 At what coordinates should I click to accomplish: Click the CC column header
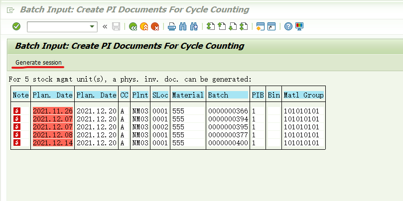click(x=124, y=95)
